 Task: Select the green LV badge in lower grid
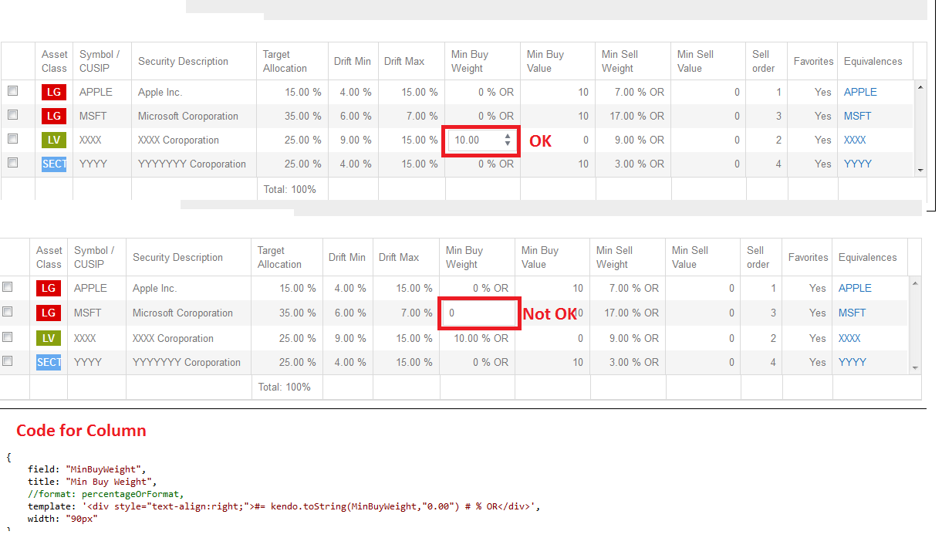coord(49,338)
